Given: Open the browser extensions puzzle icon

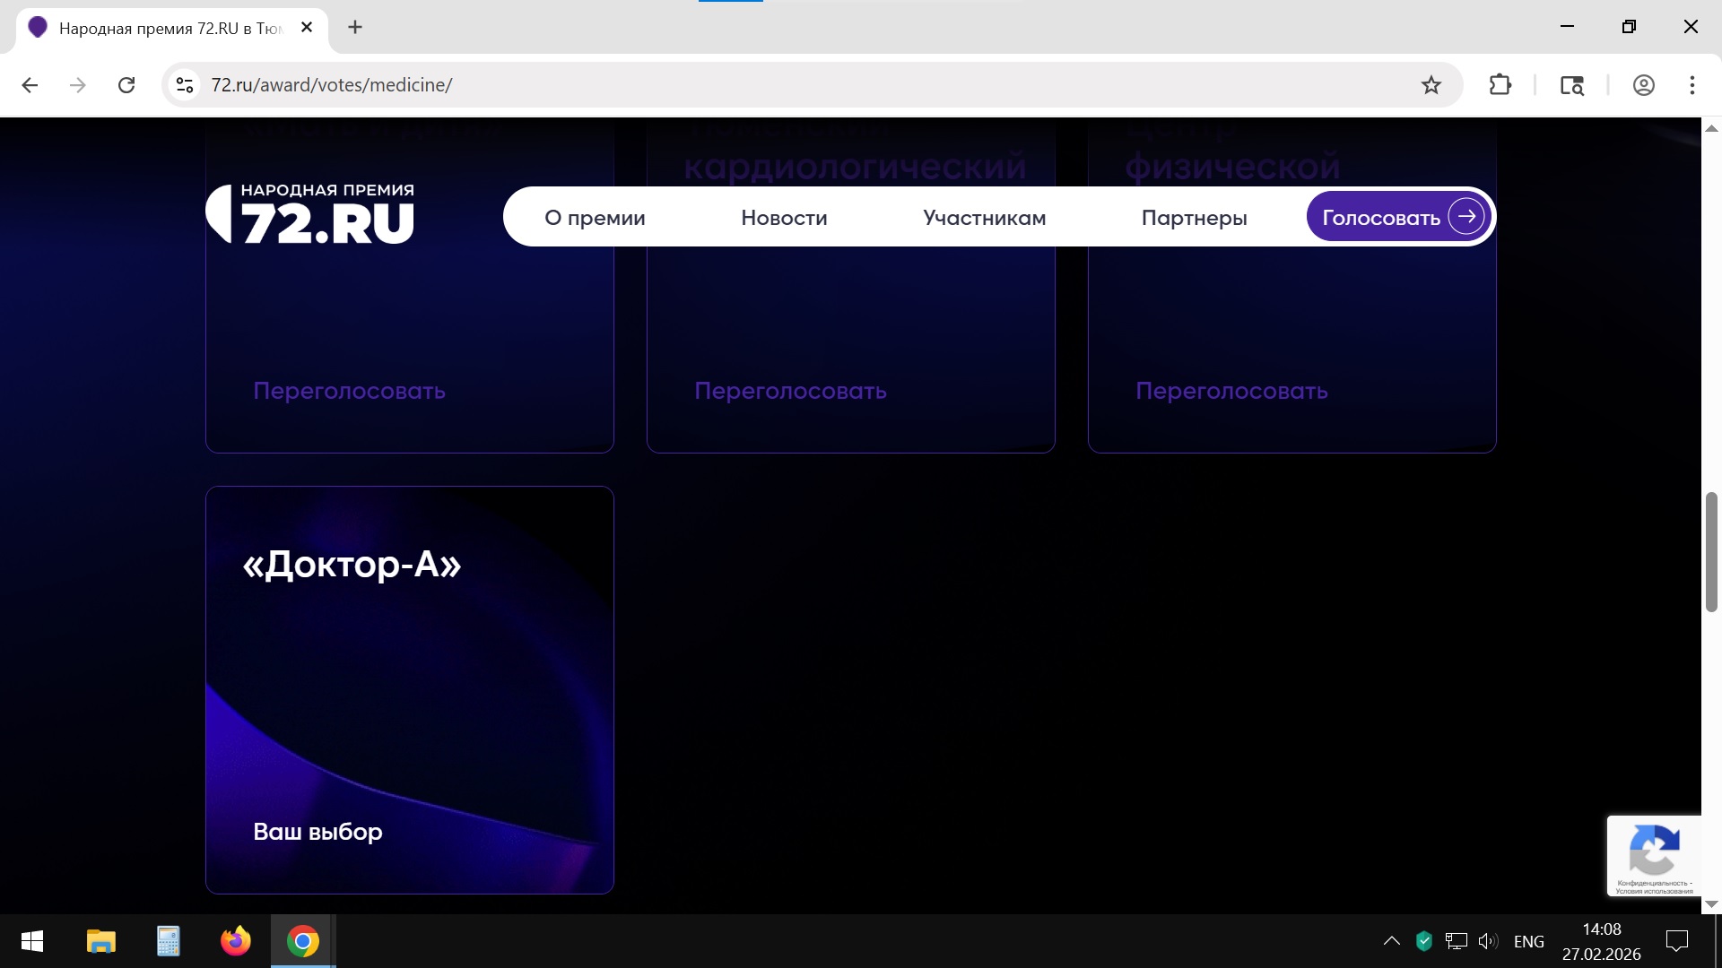Looking at the screenshot, I should point(1500,85).
